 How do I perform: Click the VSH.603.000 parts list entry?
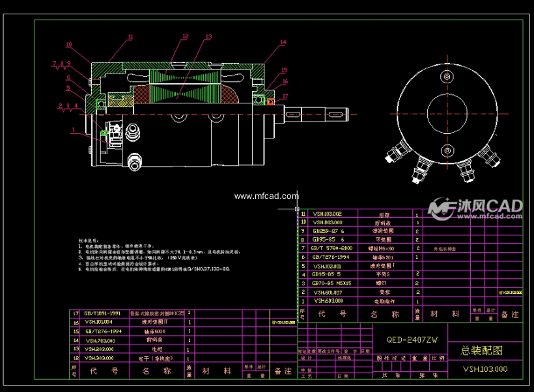(x=328, y=301)
